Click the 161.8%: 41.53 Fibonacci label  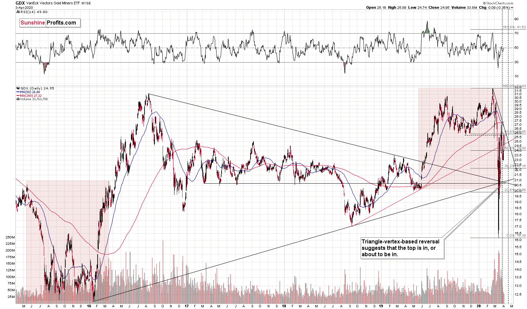coord(514,27)
